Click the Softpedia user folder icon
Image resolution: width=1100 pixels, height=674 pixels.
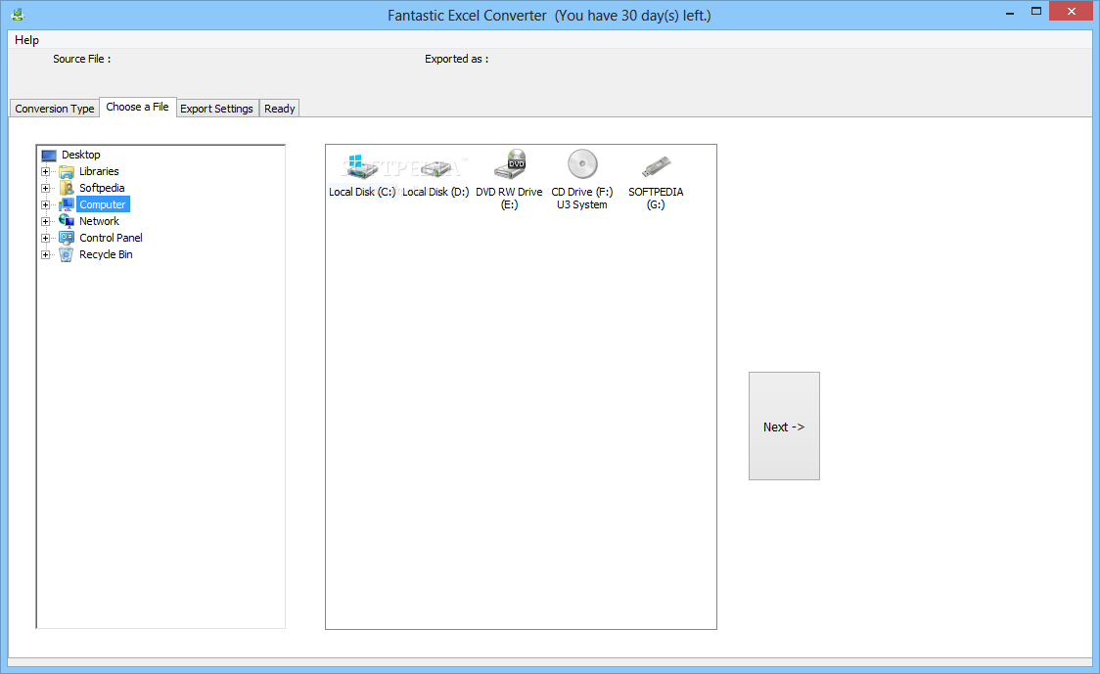(x=67, y=188)
